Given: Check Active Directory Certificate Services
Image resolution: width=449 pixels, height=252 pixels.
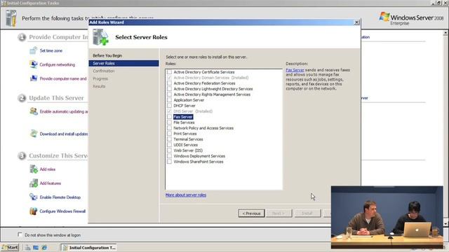Looking at the screenshot, I should 169,72.
